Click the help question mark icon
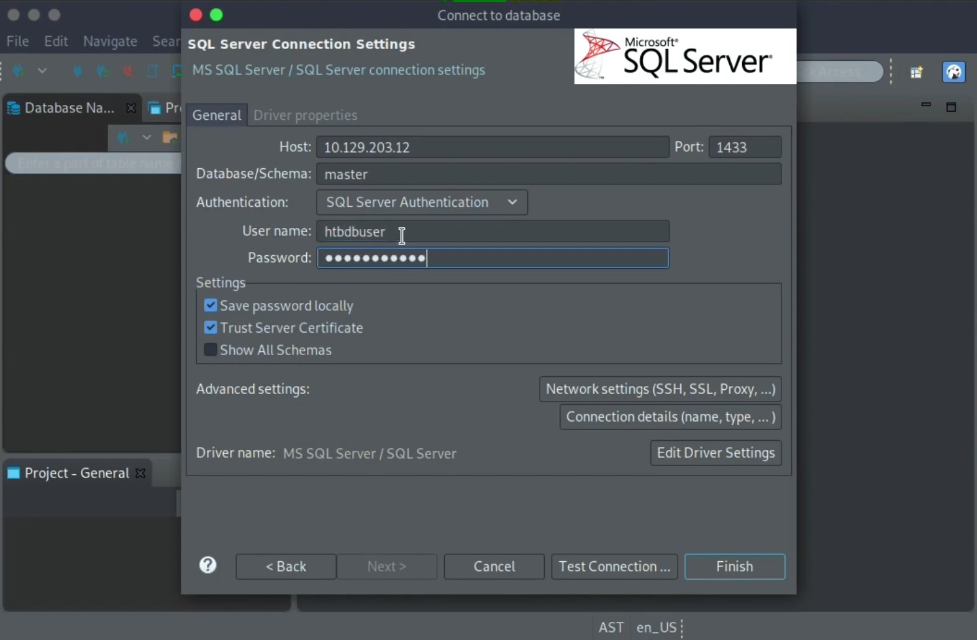This screenshot has width=977, height=640. [x=208, y=565]
